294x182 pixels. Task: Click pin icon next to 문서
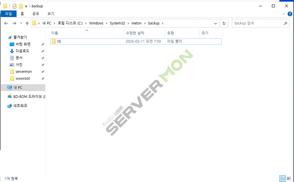tap(43, 58)
